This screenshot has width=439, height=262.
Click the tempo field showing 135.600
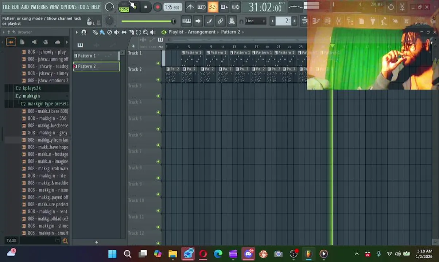click(x=172, y=7)
